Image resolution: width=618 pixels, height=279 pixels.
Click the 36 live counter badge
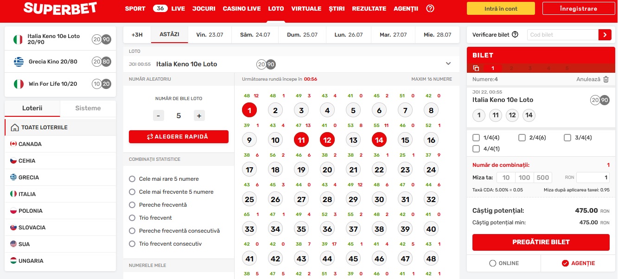click(x=160, y=8)
